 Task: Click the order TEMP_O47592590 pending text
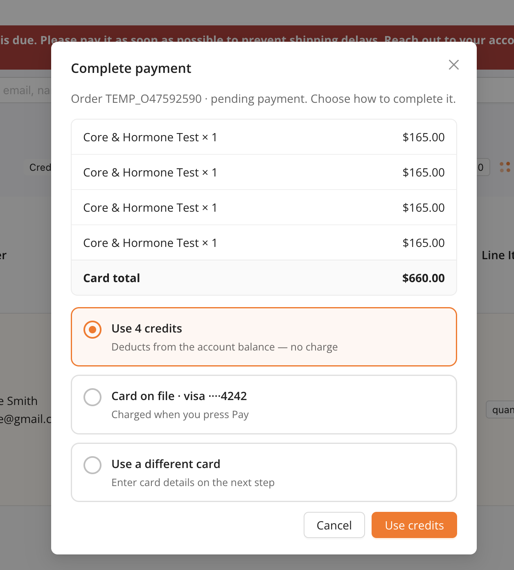pos(263,99)
